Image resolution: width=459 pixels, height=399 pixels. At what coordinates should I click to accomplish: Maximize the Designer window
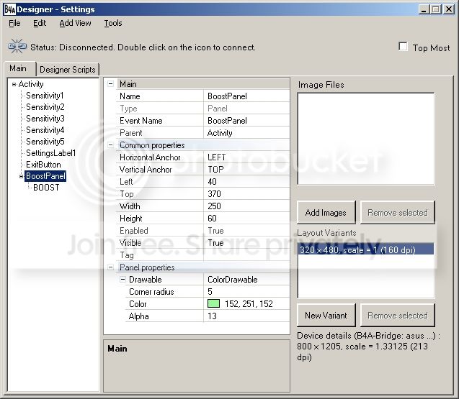[435, 9]
